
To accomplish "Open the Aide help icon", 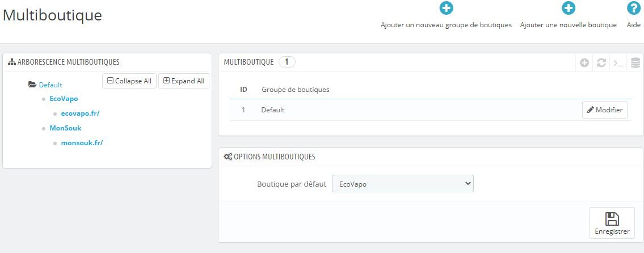I will [633, 9].
